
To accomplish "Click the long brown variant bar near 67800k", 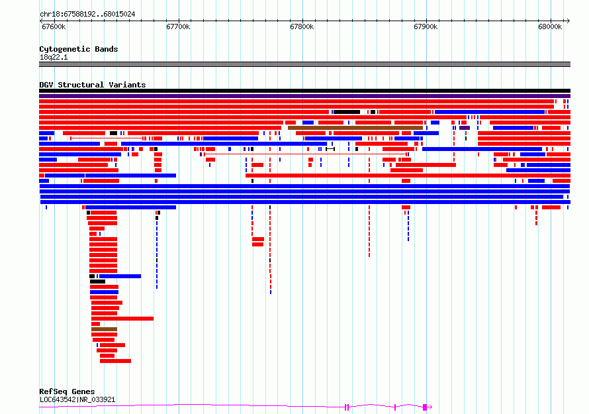I will (x=355, y=128).
